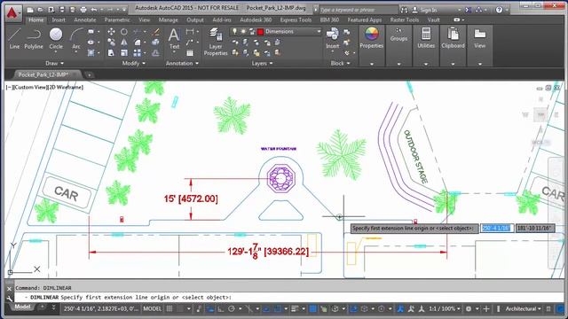Select the Circle tool
Viewport: 568px width, 319px height.
pyautogui.click(x=56, y=38)
